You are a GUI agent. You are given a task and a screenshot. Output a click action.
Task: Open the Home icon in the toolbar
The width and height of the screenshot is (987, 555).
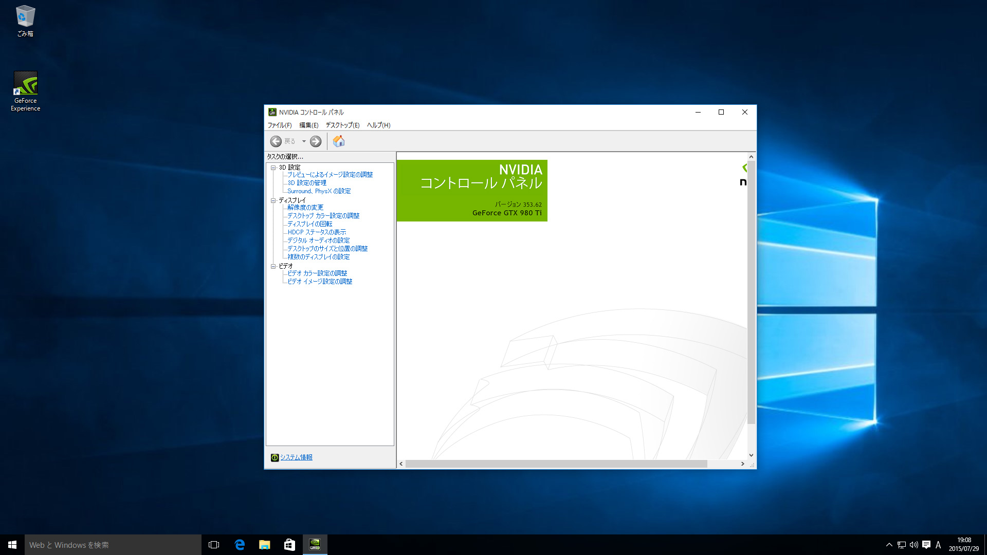click(x=339, y=141)
